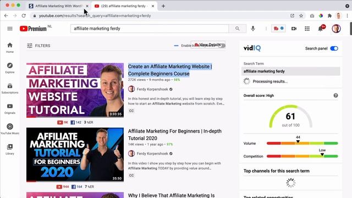Click the Overall score: High label
Screen dimensions: 352x198
[258, 95]
